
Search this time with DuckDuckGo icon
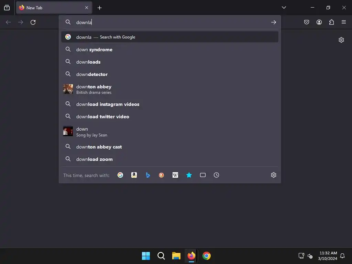coord(162,175)
